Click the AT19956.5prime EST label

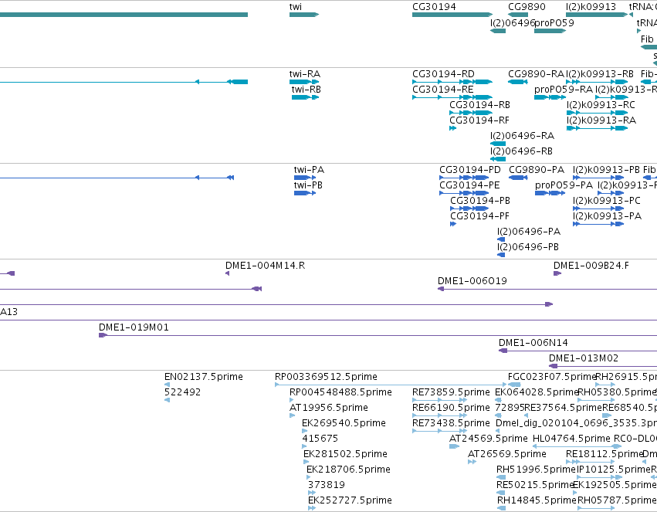pyautogui.click(x=329, y=408)
